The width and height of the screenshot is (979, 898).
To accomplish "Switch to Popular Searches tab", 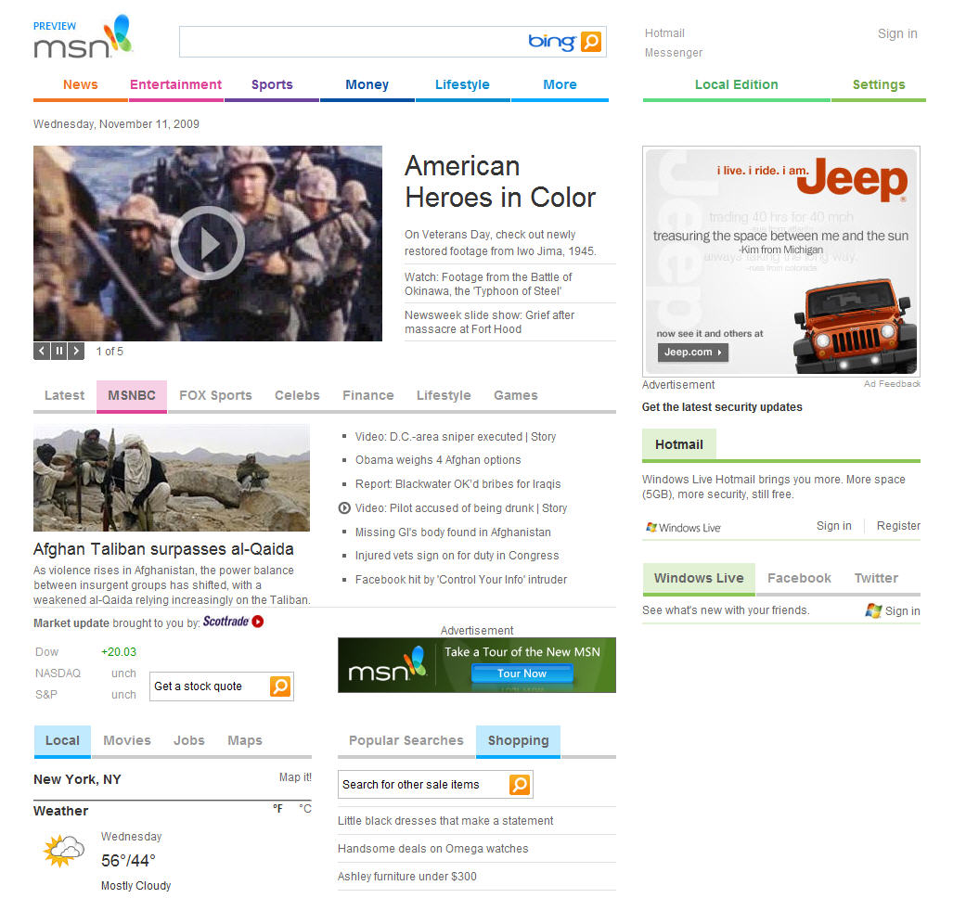I will click(x=406, y=740).
